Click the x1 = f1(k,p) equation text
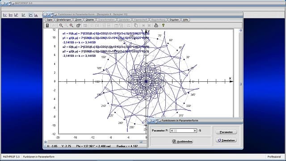This screenshot has width=286, height=161. [x=106, y=34]
